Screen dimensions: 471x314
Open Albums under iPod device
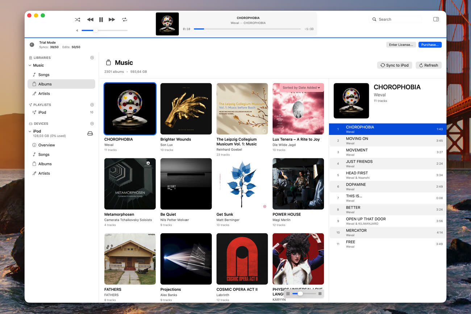click(61, 164)
